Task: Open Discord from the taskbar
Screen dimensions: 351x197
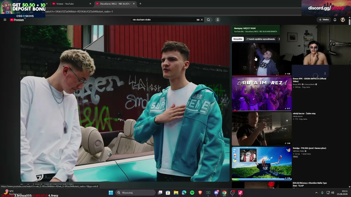Action: pos(216,193)
